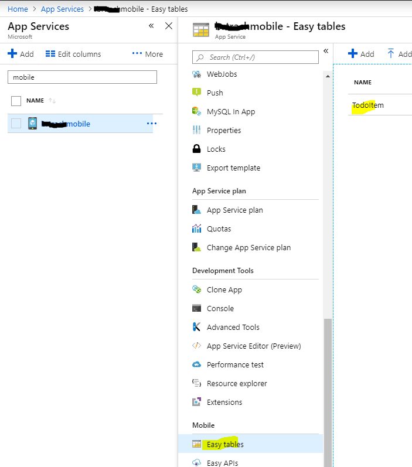The image size is (412, 467).
Task: Tick the select-all checkbox beside NAME
Action: point(16,101)
